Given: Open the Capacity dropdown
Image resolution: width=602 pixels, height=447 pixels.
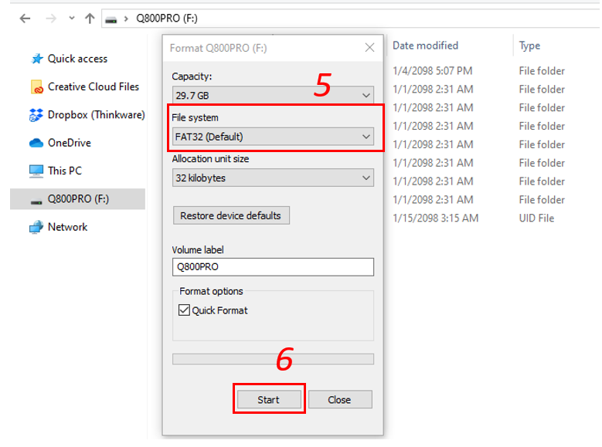Looking at the screenshot, I should point(273,95).
